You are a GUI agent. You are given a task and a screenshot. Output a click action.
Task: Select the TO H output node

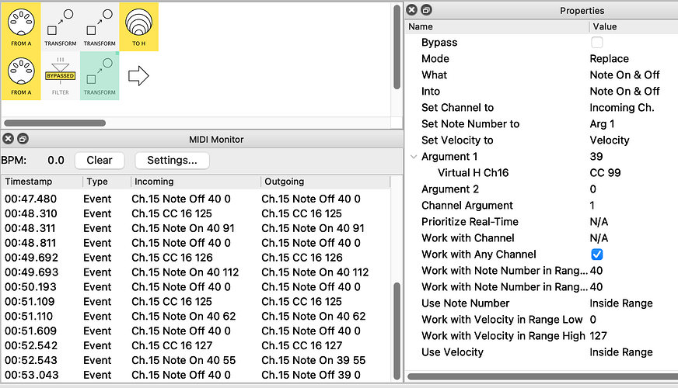(x=138, y=26)
